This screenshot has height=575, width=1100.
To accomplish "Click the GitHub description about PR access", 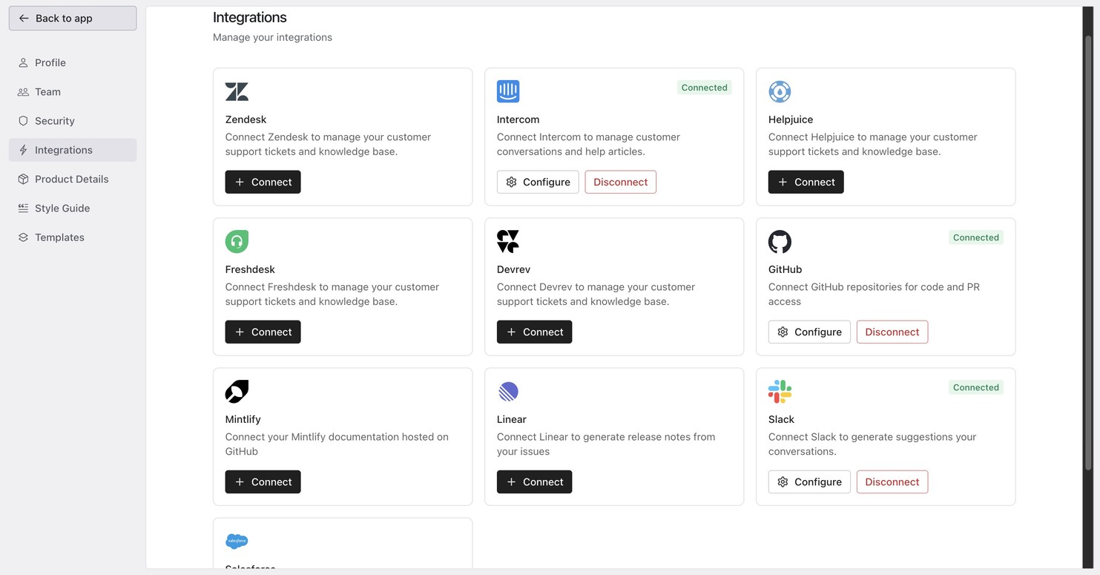I will pos(874,294).
